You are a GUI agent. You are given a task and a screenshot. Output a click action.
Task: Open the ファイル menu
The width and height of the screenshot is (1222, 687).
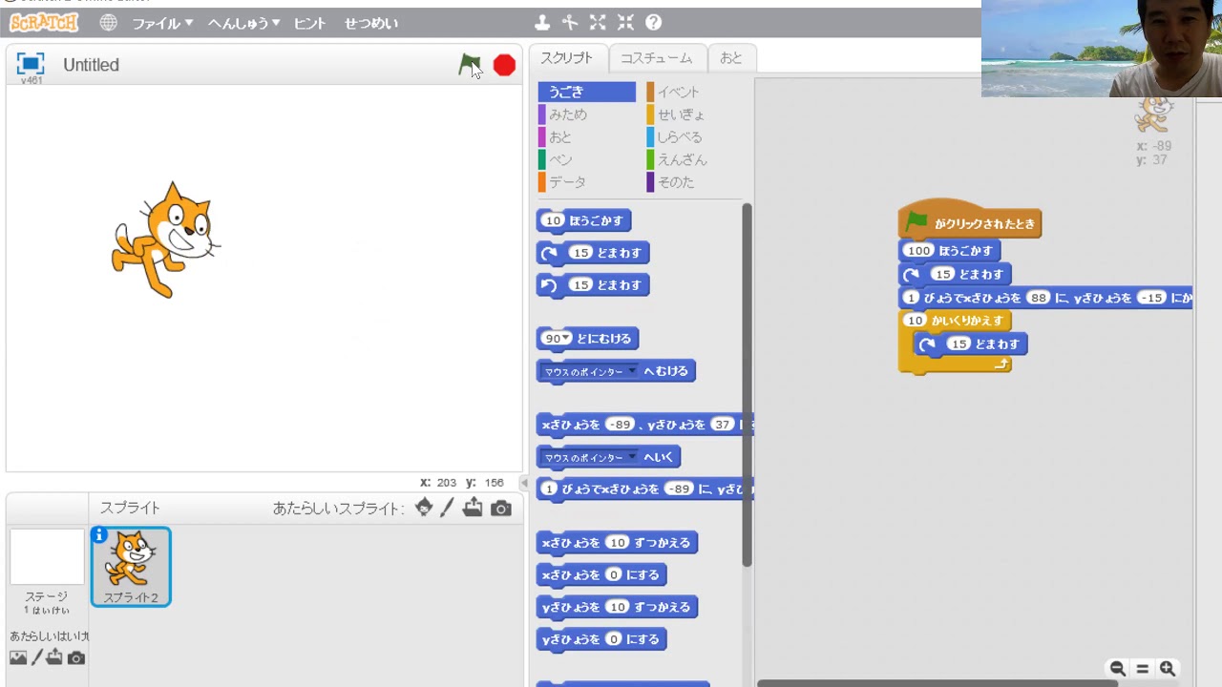[162, 23]
